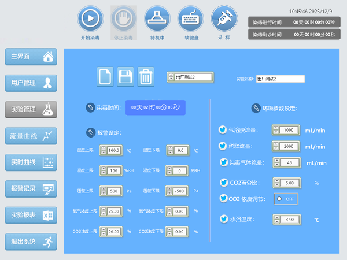Toggle the CO2 浓度调节 OFF switch
Image resolution: width=347 pixels, height=260 pixels.
pyautogui.click(x=285, y=199)
